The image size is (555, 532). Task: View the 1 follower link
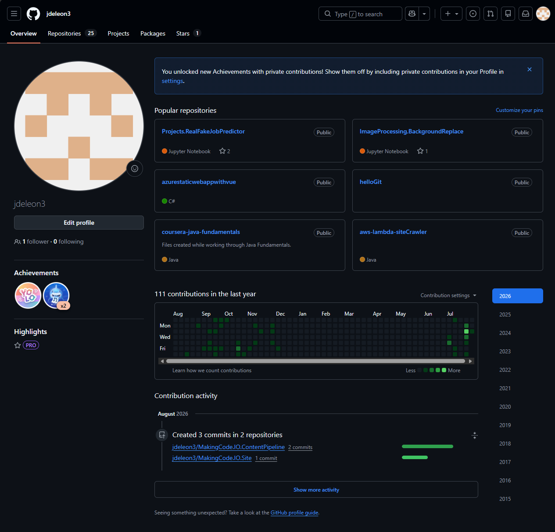coord(36,241)
